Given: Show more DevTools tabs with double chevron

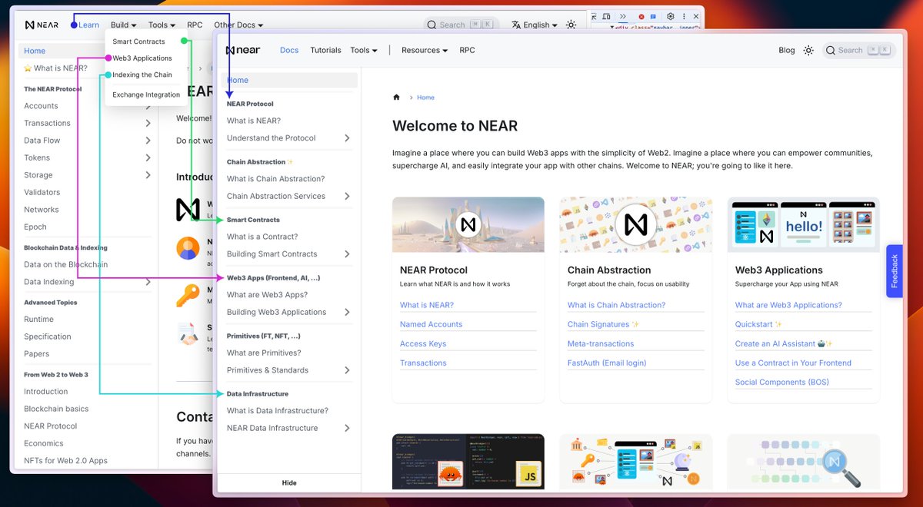Looking at the screenshot, I should pos(623,16).
